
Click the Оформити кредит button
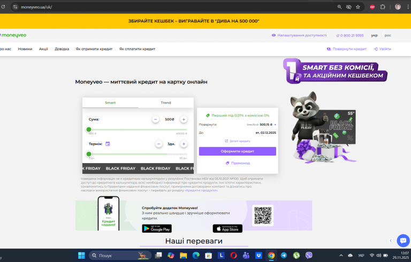(238, 151)
